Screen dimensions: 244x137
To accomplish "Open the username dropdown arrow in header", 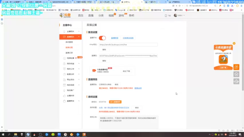I will click(x=184, y=16).
